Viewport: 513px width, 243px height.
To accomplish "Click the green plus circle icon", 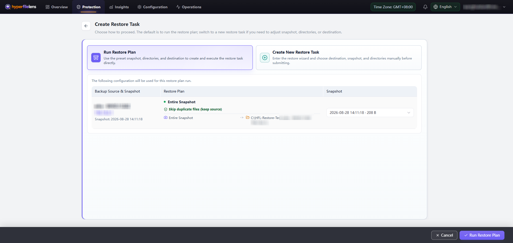I will 265,58.
